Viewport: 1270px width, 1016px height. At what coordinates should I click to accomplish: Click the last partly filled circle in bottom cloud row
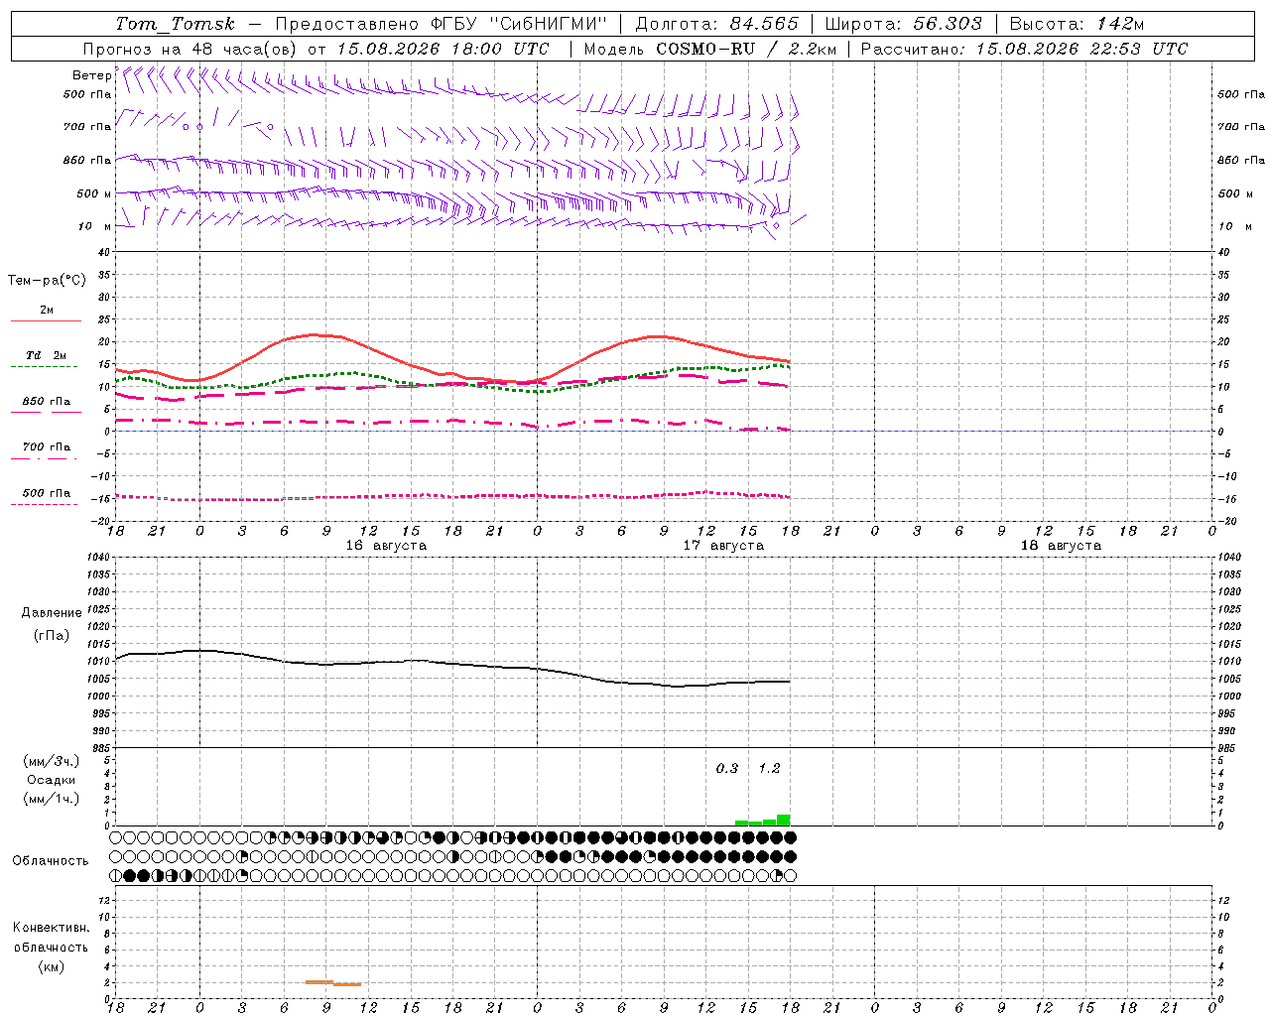tap(777, 876)
